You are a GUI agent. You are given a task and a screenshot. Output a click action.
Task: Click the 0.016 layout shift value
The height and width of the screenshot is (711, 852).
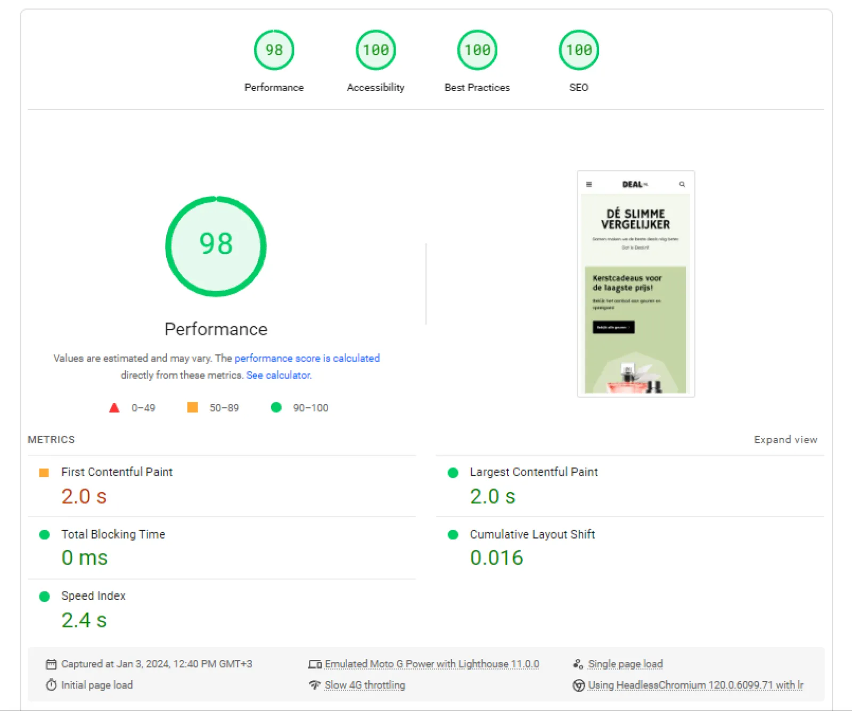(x=497, y=558)
